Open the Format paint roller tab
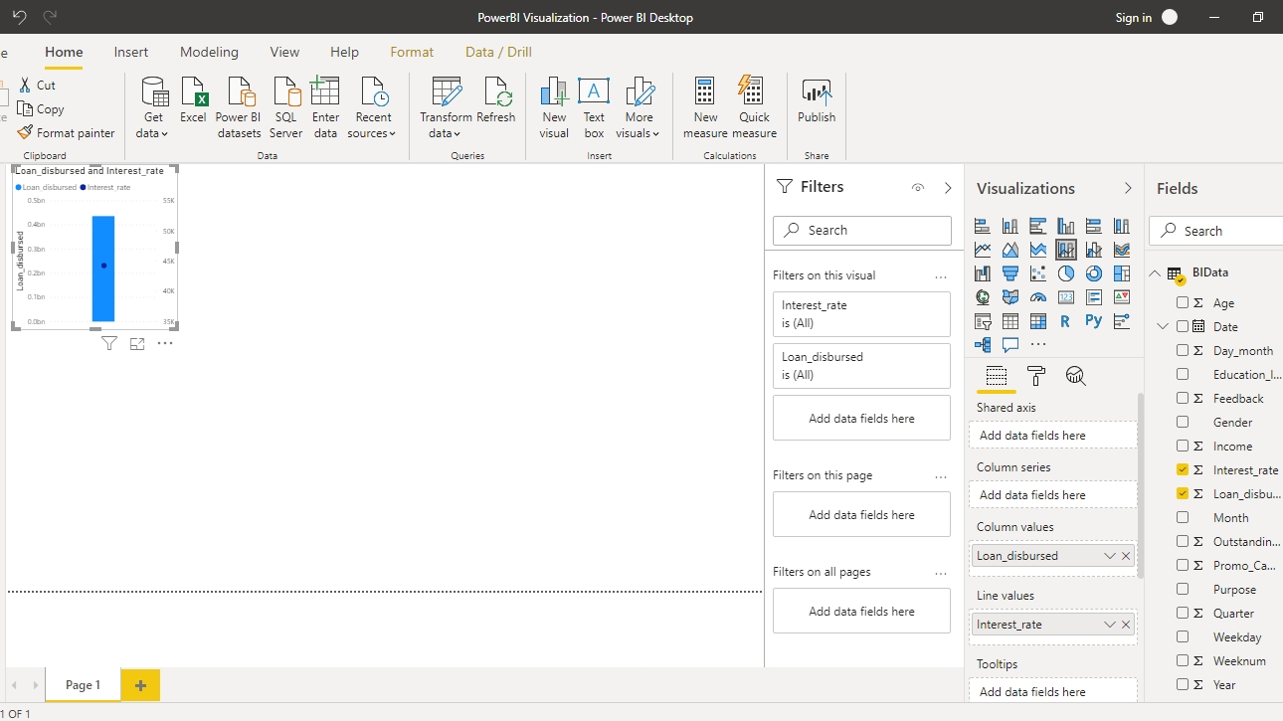Screen dimensions: 1283x721 click(1035, 376)
